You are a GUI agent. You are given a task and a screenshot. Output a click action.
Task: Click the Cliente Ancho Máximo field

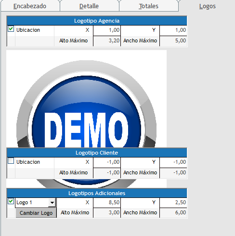pyautogui.click(x=173, y=173)
